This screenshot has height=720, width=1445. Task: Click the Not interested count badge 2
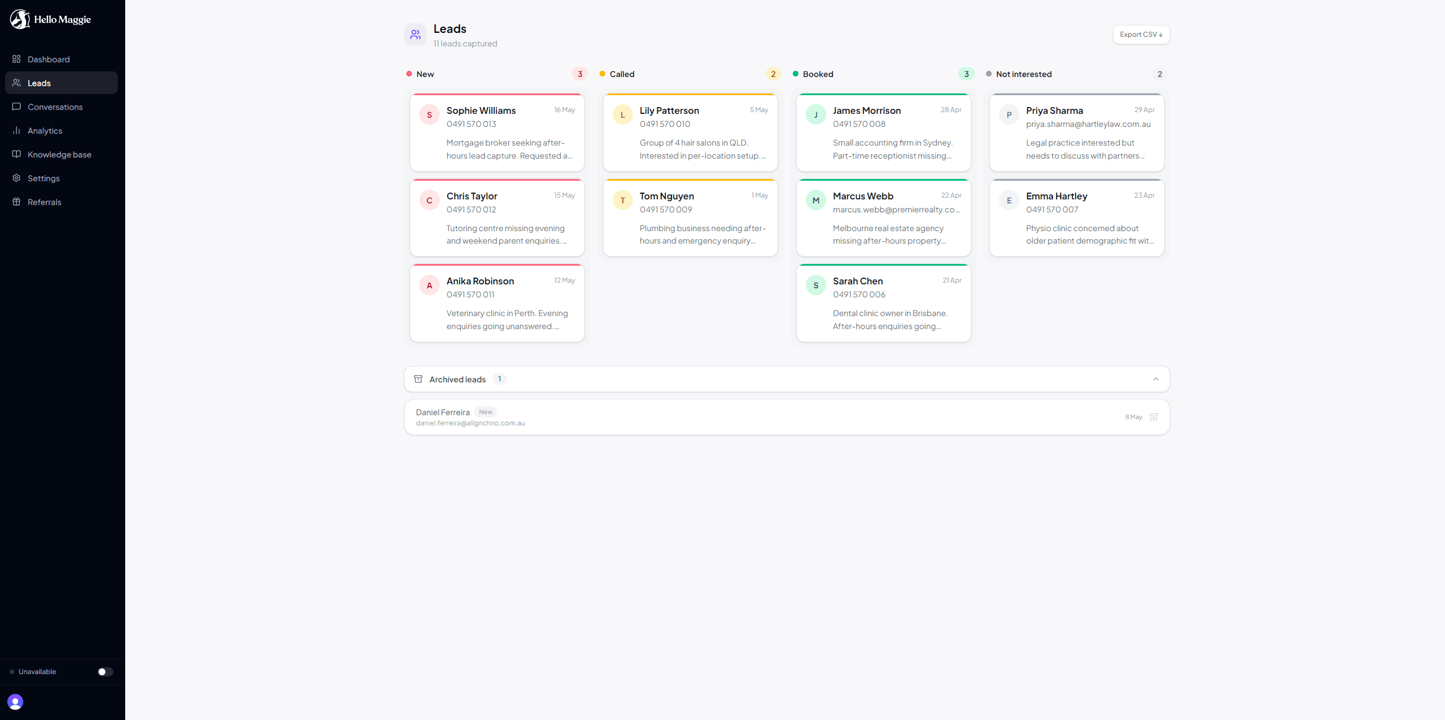1159,74
